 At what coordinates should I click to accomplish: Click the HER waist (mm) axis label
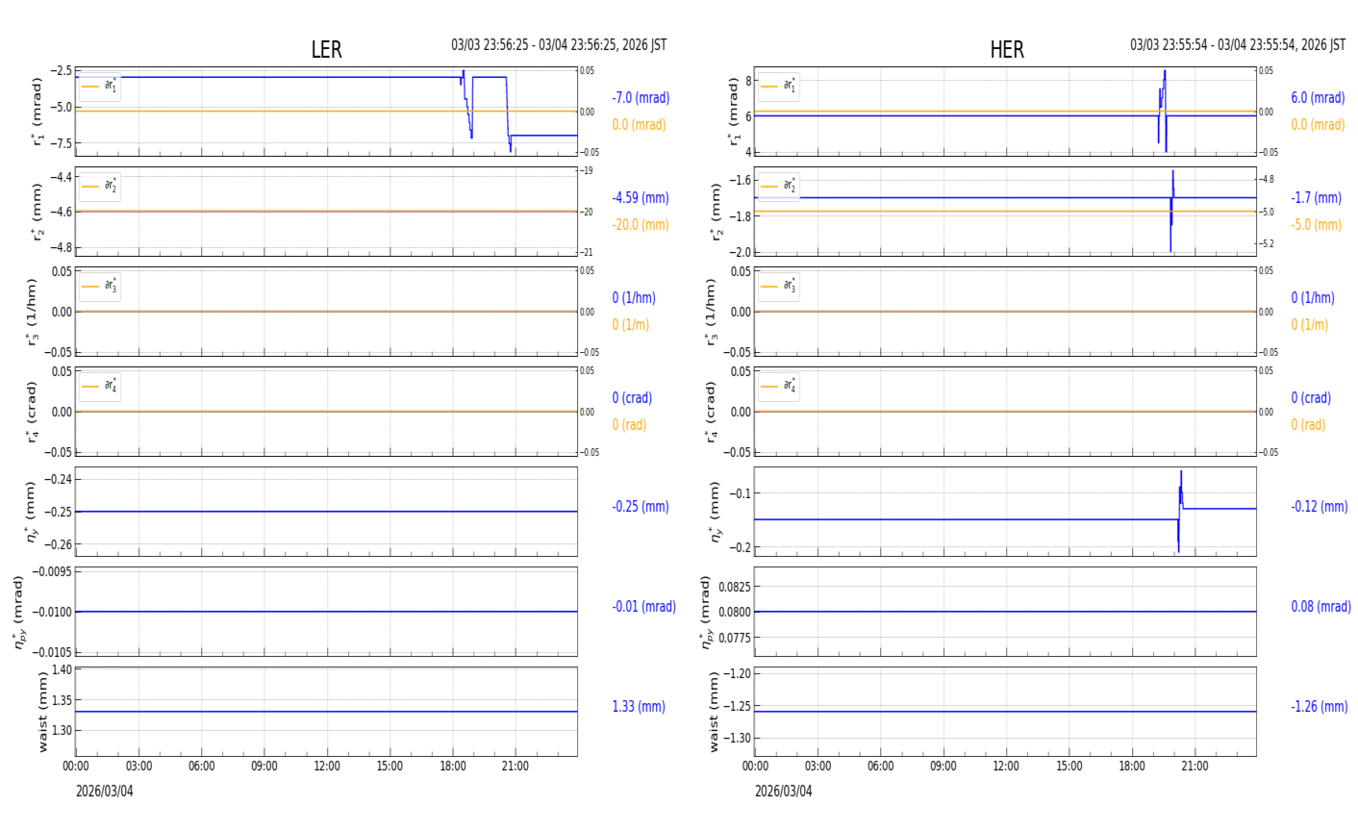coord(714,712)
